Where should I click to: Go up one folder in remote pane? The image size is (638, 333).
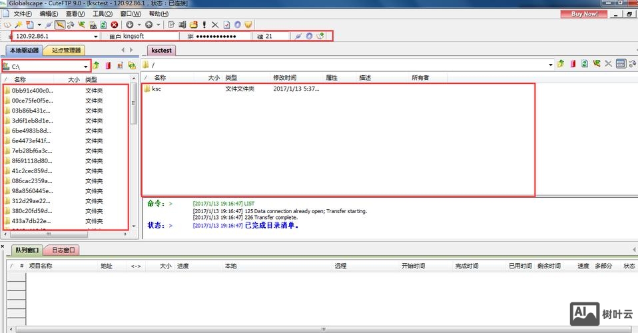[561, 64]
